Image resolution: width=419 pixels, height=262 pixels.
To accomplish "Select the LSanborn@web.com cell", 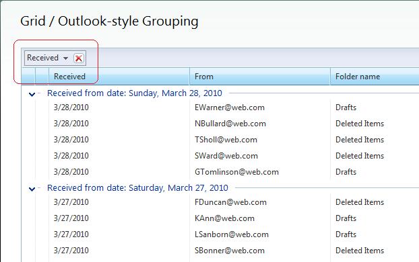I will tap(232, 234).
